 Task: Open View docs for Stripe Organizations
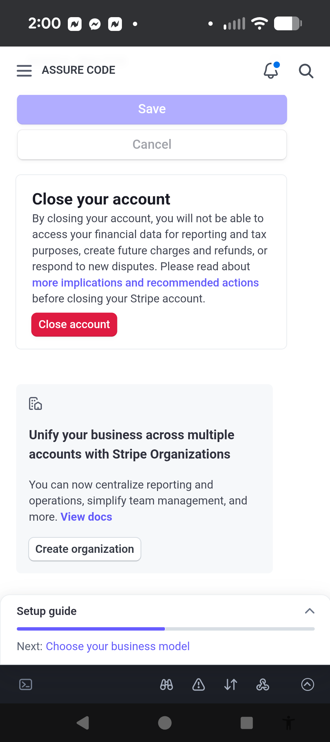(86, 517)
